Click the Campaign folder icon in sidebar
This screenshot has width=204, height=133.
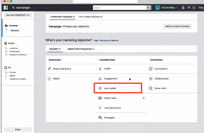click(x=6, y=26)
